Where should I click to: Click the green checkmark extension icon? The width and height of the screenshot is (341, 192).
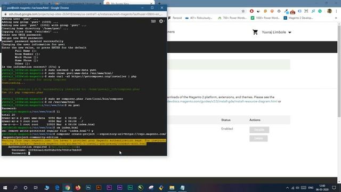click(320, 11)
